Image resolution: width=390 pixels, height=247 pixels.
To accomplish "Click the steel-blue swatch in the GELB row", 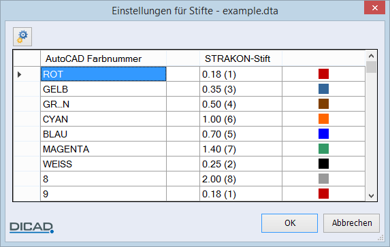I will tap(323, 89).
